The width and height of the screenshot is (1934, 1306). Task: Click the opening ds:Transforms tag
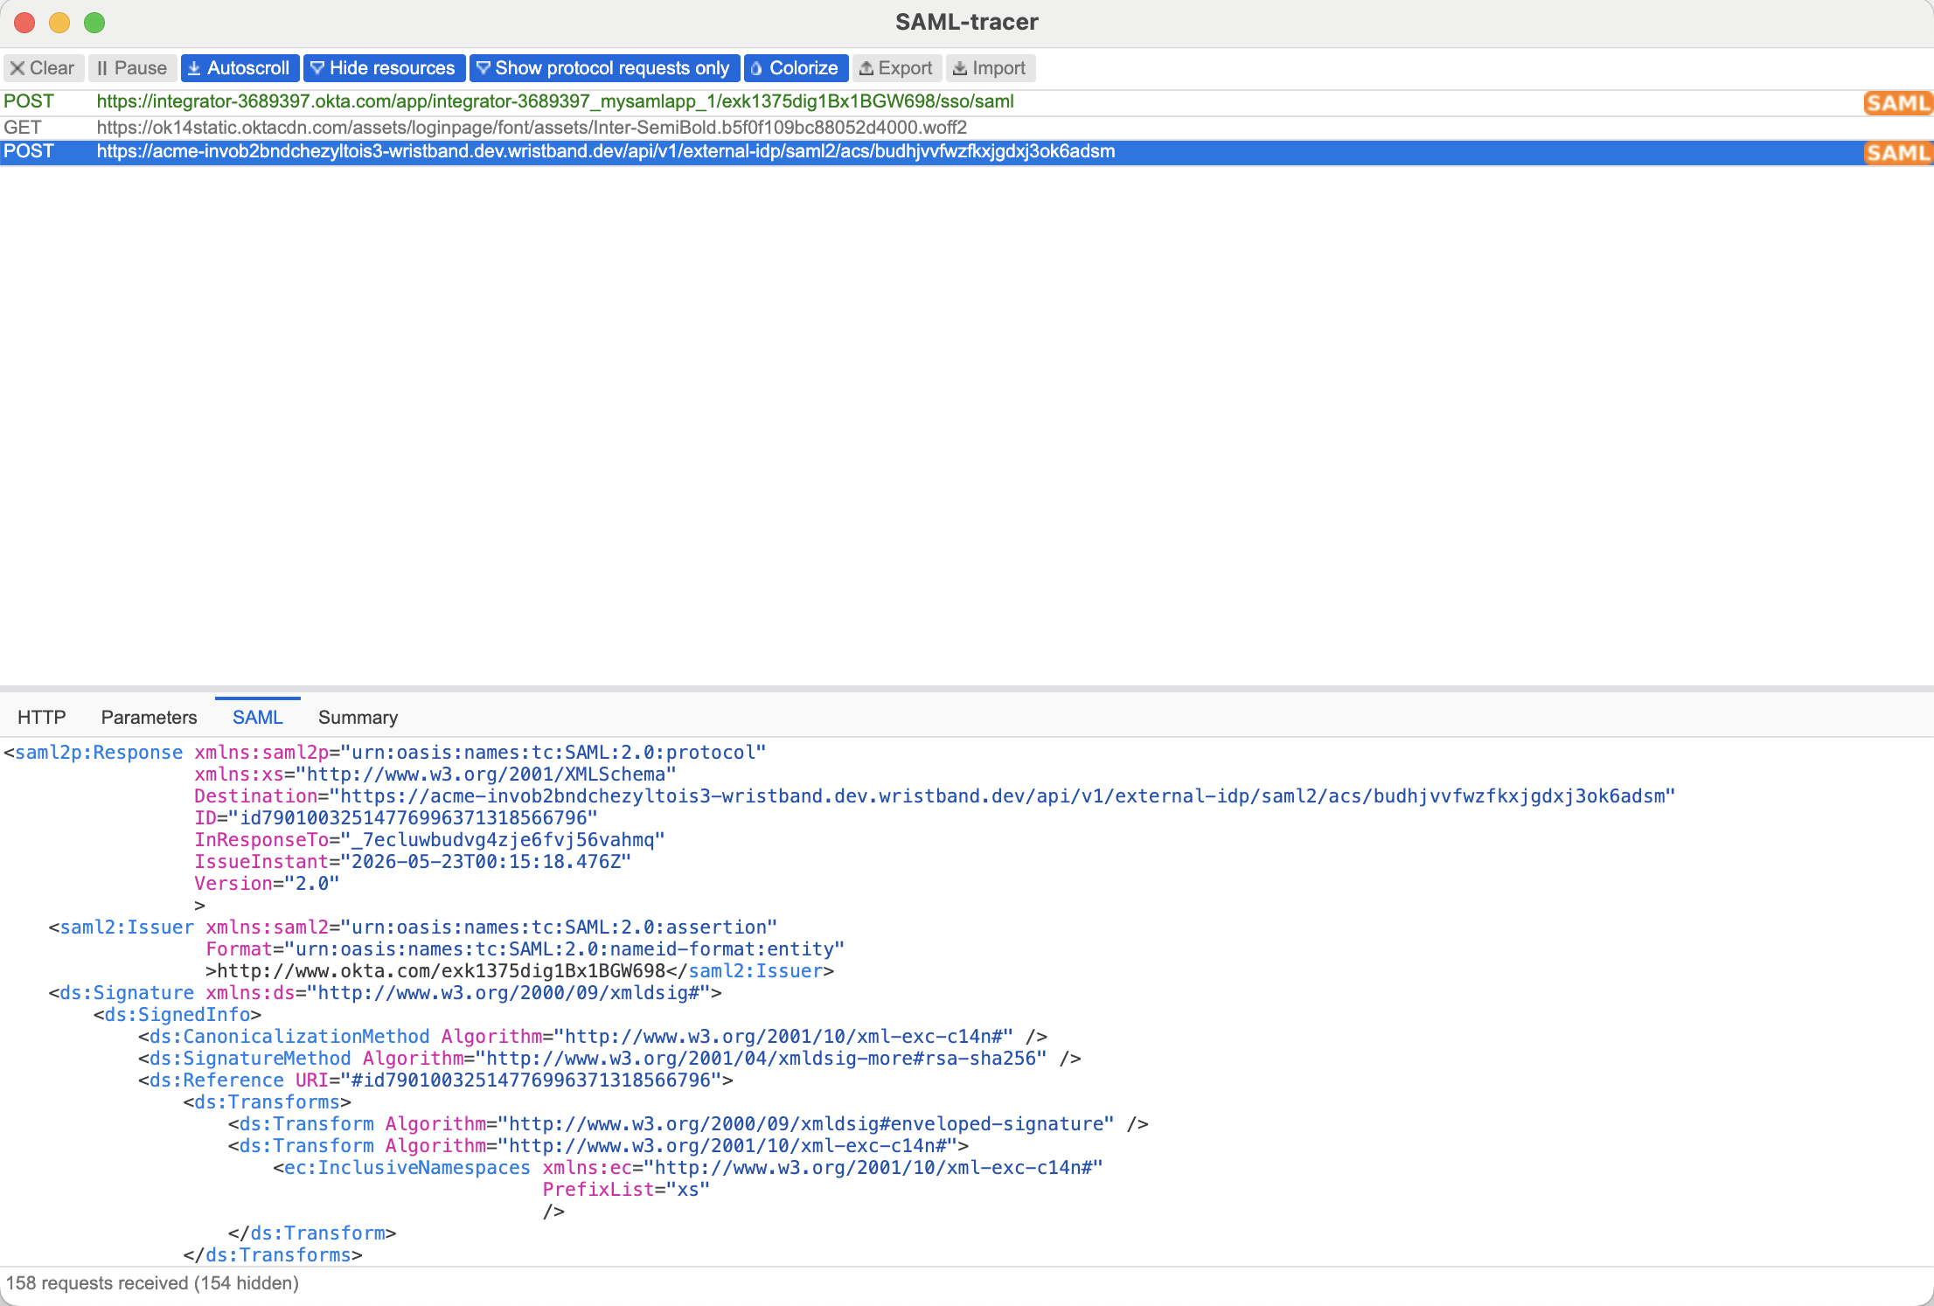[268, 1102]
